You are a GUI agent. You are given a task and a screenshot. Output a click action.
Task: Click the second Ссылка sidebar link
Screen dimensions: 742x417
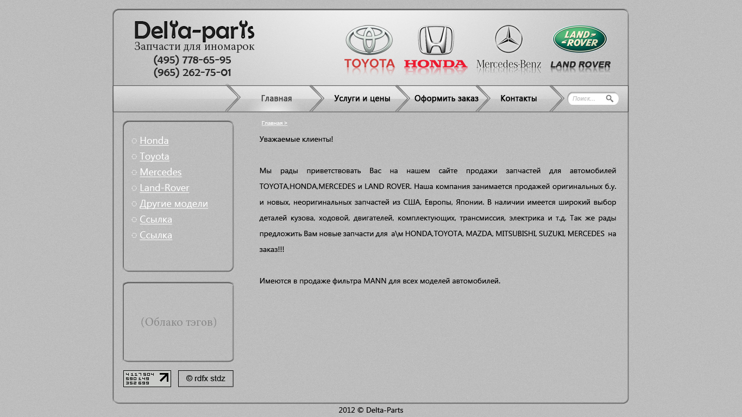(156, 235)
